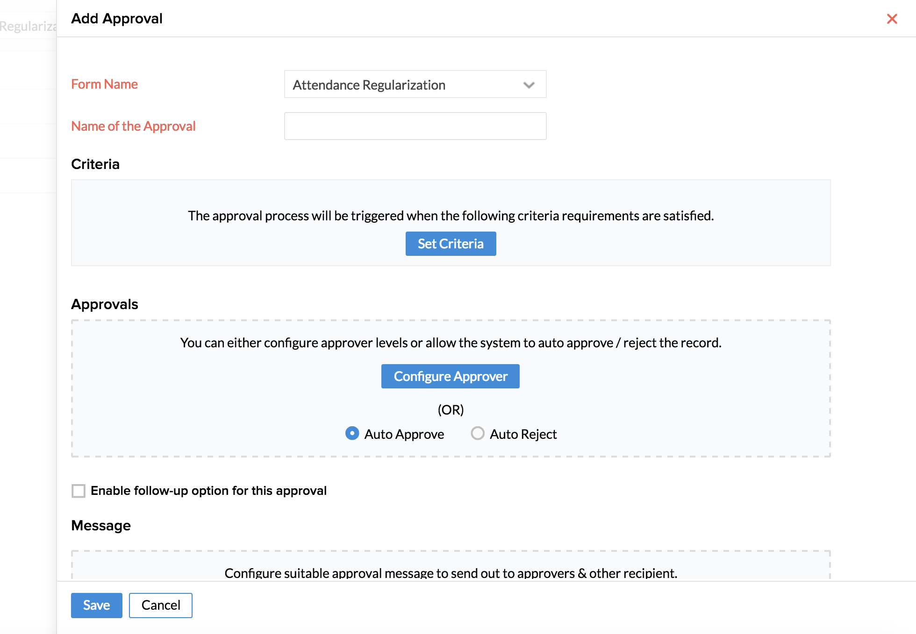This screenshot has width=916, height=634.
Task: Click the Criteria section heading
Action: (x=95, y=164)
